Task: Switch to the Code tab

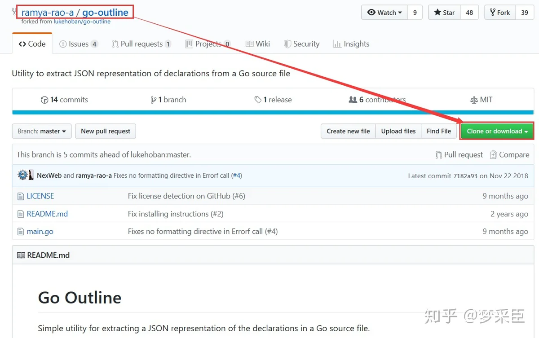Action: [32, 44]
